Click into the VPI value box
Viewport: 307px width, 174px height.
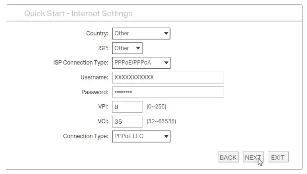tap(127, 107)
